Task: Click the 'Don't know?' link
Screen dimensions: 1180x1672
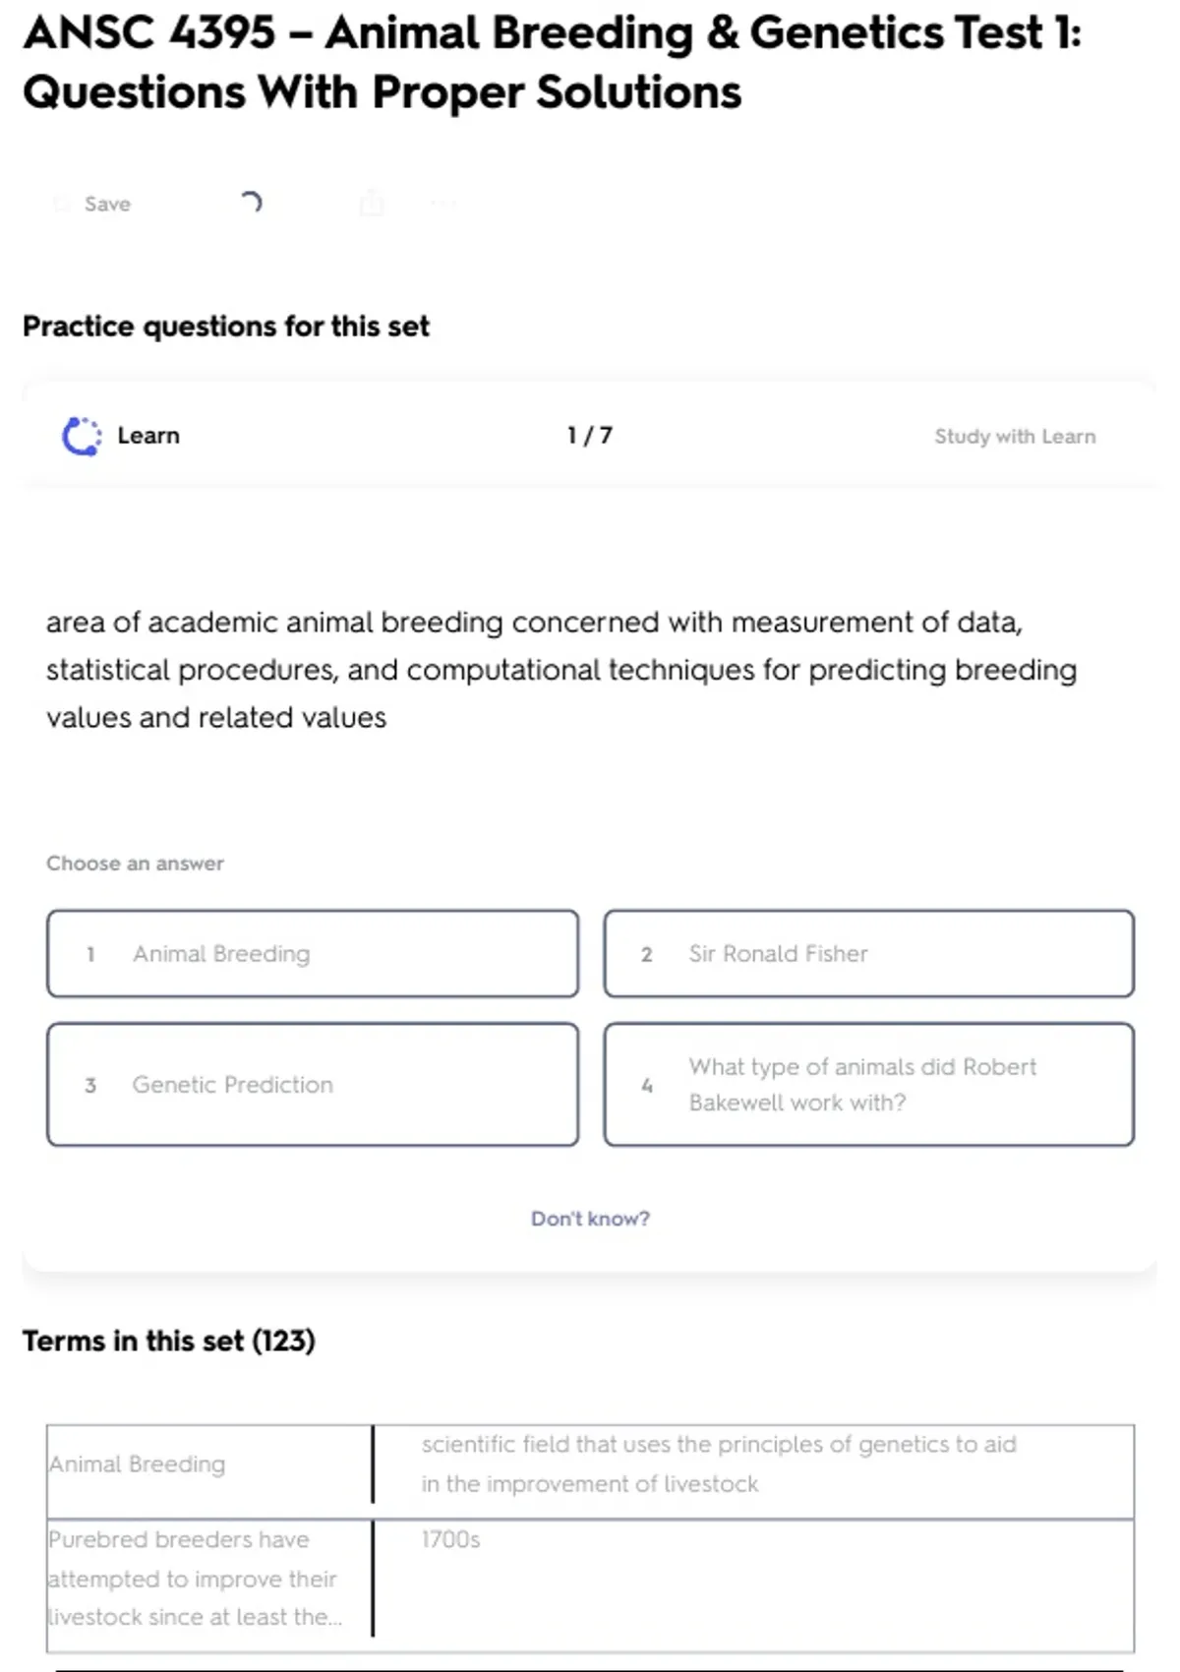Action: click(590, 1219)
